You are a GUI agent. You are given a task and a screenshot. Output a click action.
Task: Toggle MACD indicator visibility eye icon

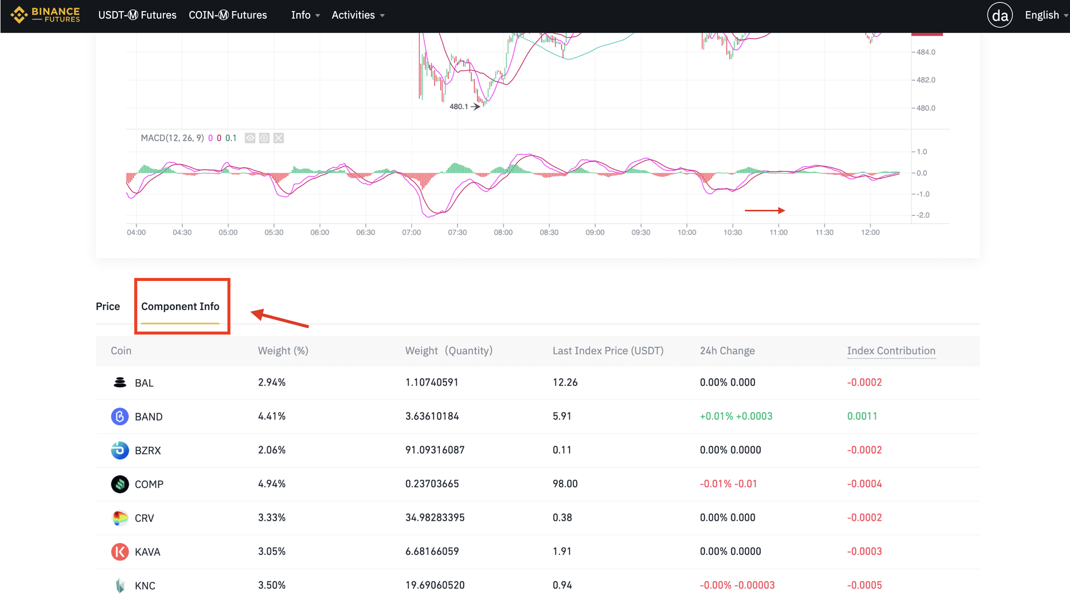point(250,138)
